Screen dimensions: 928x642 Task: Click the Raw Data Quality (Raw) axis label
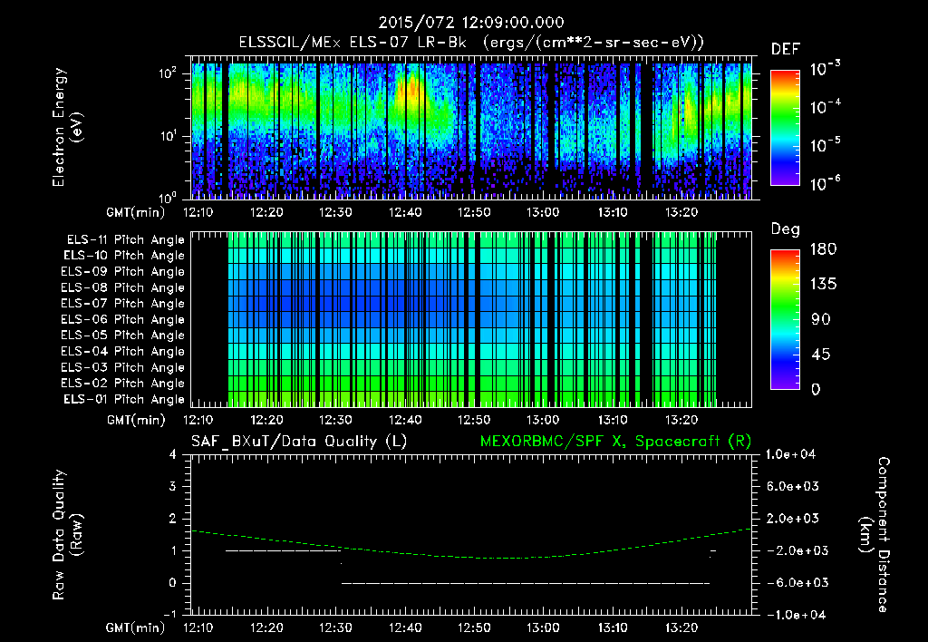pyautogui.click(x=67, y=535)
